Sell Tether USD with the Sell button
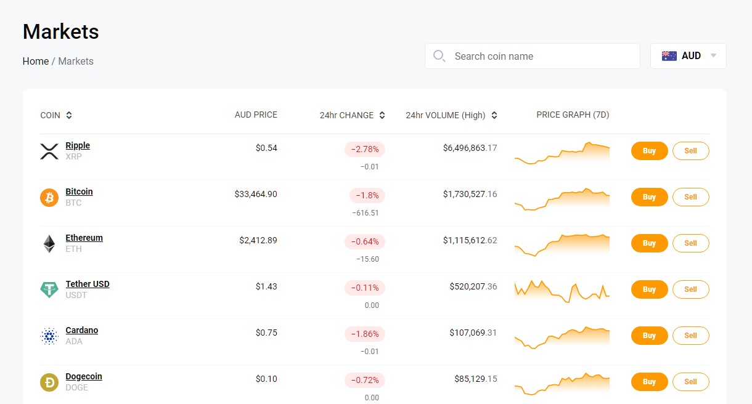The image size is (752, 404). [691, 289]
